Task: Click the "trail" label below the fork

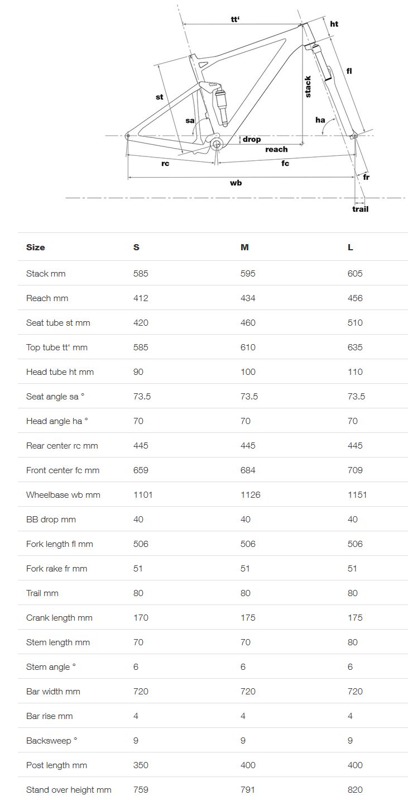Action: coord(360,209)
